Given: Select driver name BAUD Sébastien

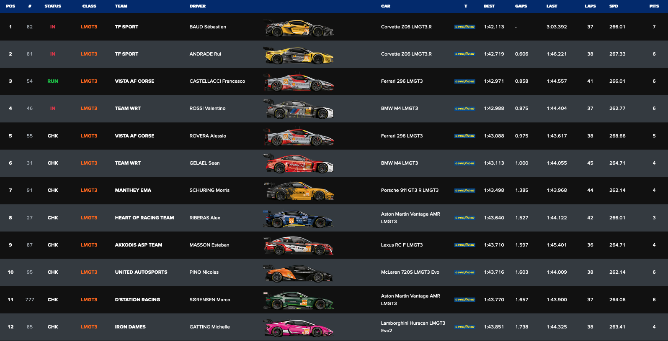Looking at the screenshot, I should click(x=208, y=27).
